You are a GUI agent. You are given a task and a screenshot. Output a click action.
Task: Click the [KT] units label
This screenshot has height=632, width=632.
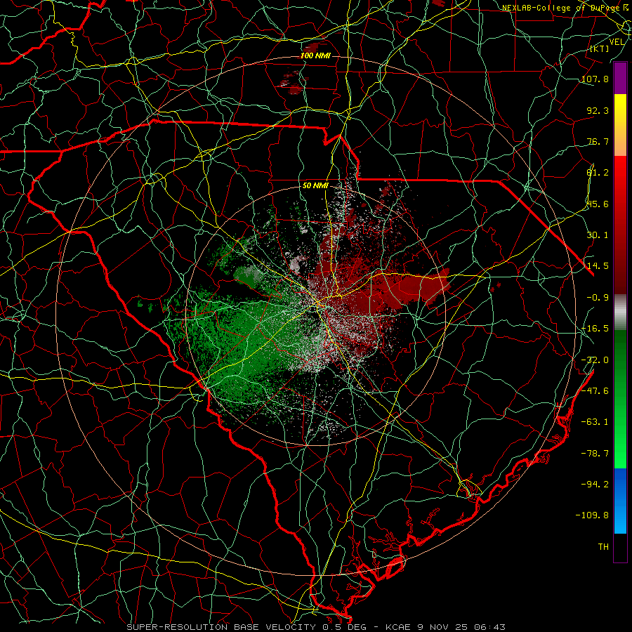coord(600,48)
